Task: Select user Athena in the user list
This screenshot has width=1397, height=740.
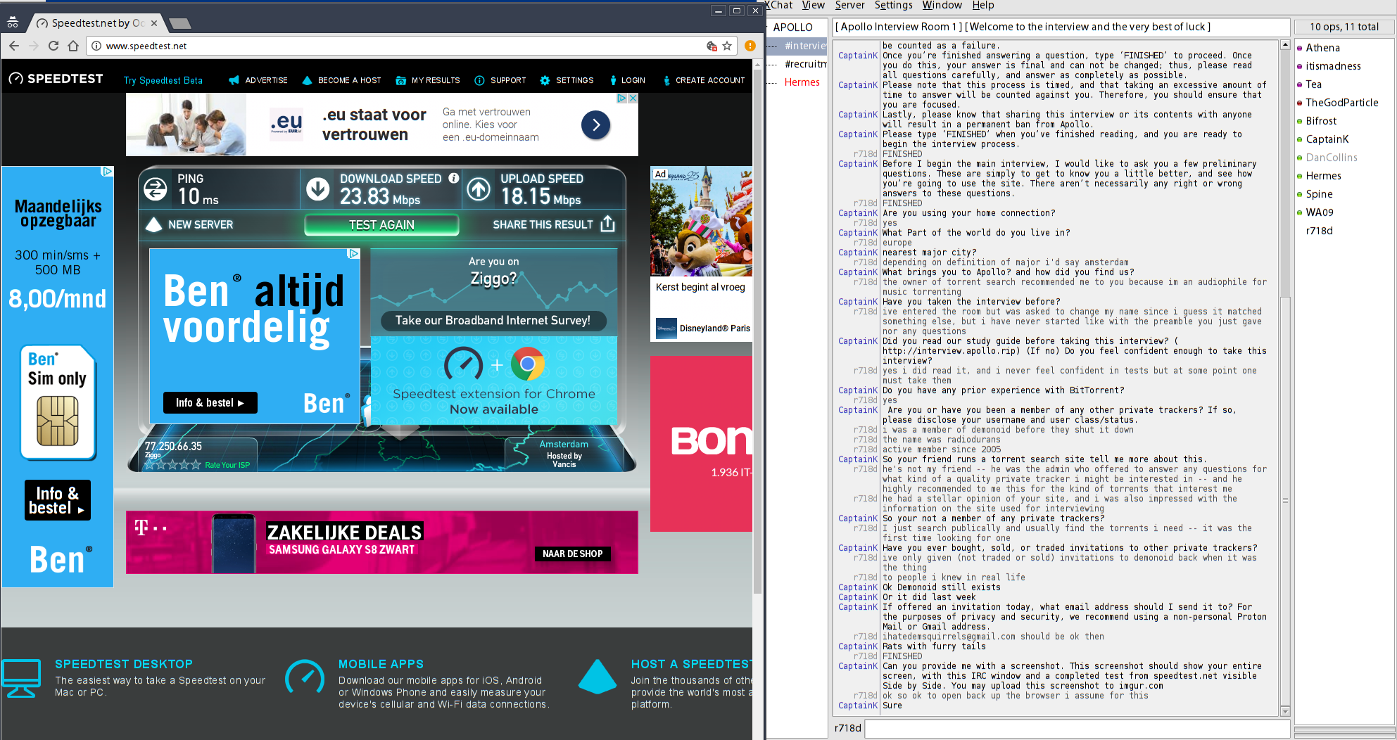Action: click(x=1322, y=48)
